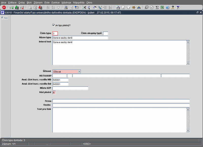Click the Anal. účet kurz. rozdílu MD field
The image size is (203, 147).
pyautogui.click(x=60, y=80)
